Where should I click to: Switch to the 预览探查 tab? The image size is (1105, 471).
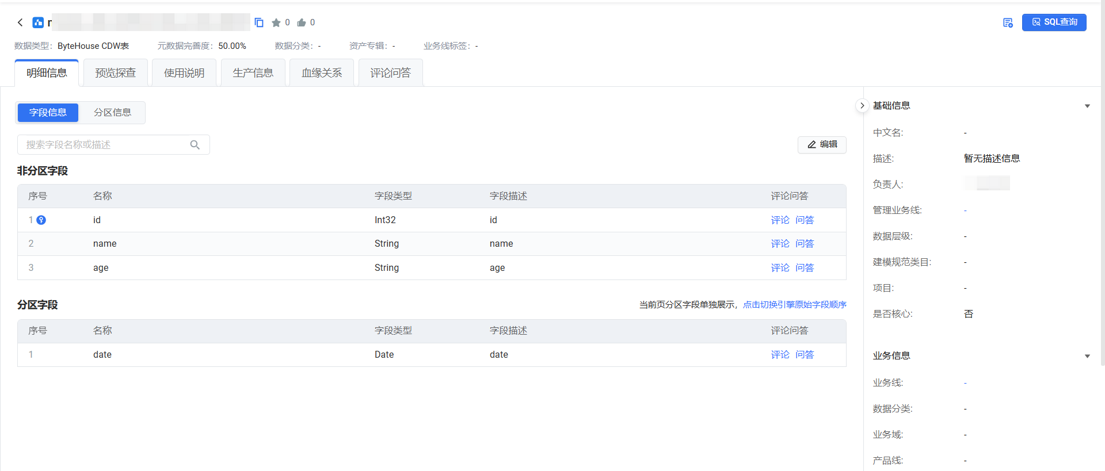tap(115, 73)
